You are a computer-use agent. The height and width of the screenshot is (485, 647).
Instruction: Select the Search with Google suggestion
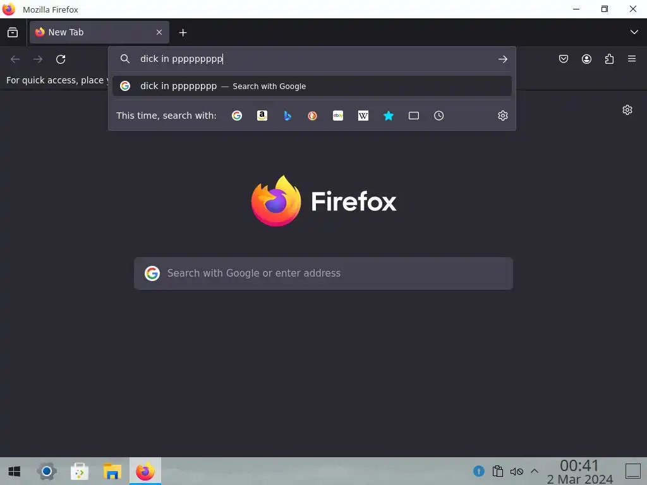[x=312, y=86]
